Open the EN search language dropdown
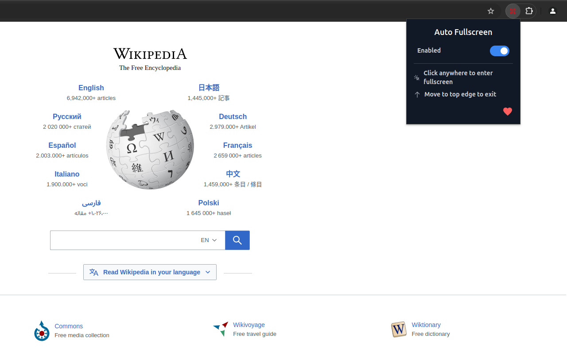The width and height of the screenshot is (567, 354). (209, 240)
